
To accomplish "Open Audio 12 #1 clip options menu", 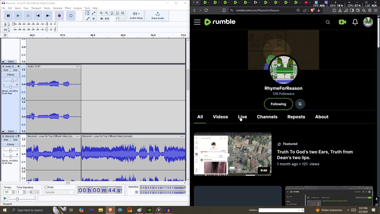I will pyautogui.click(x=77, y=67).
